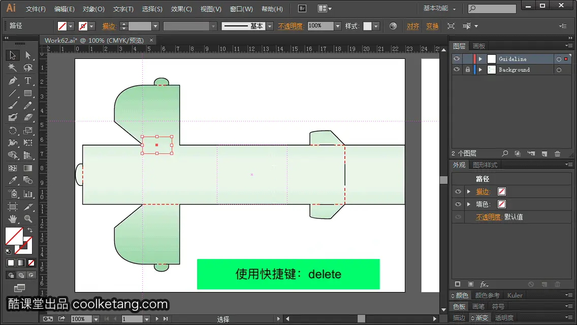Image resolution: width=577 pixels, height=325 pixels.
Task: Click the large fill color swatch
Action: [14, 236]
